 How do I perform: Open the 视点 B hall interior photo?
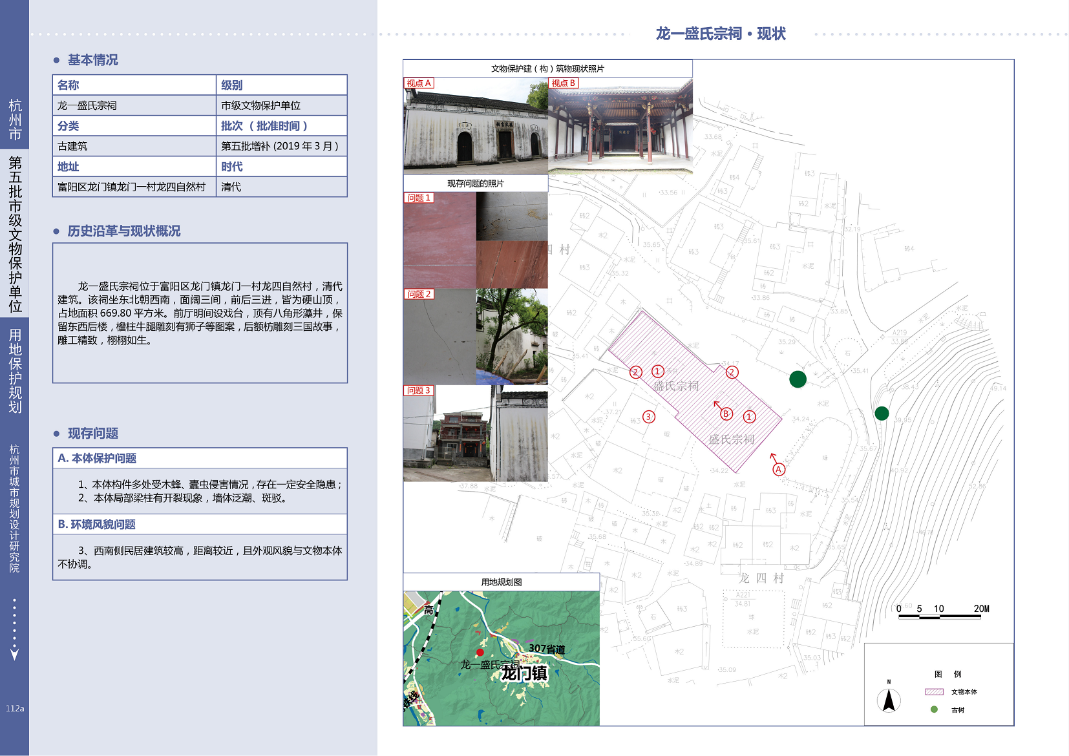(x=620, y=126)
